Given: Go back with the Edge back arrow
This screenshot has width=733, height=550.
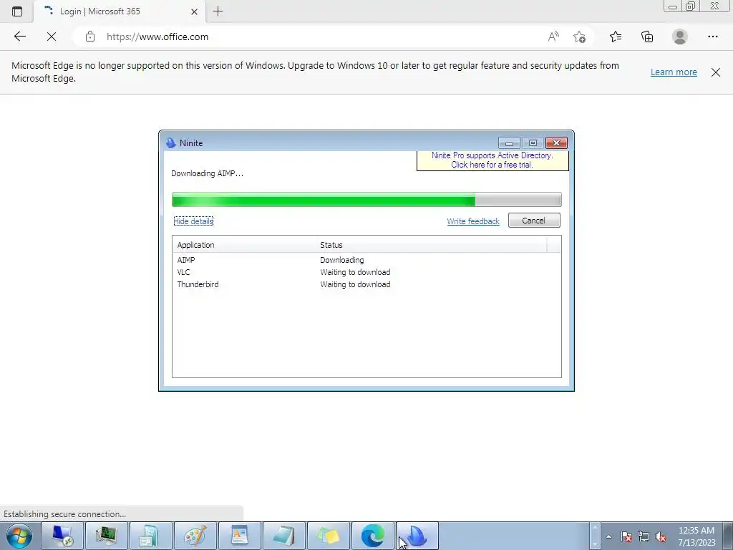Looking at the screenshot, I should [19, 37].
